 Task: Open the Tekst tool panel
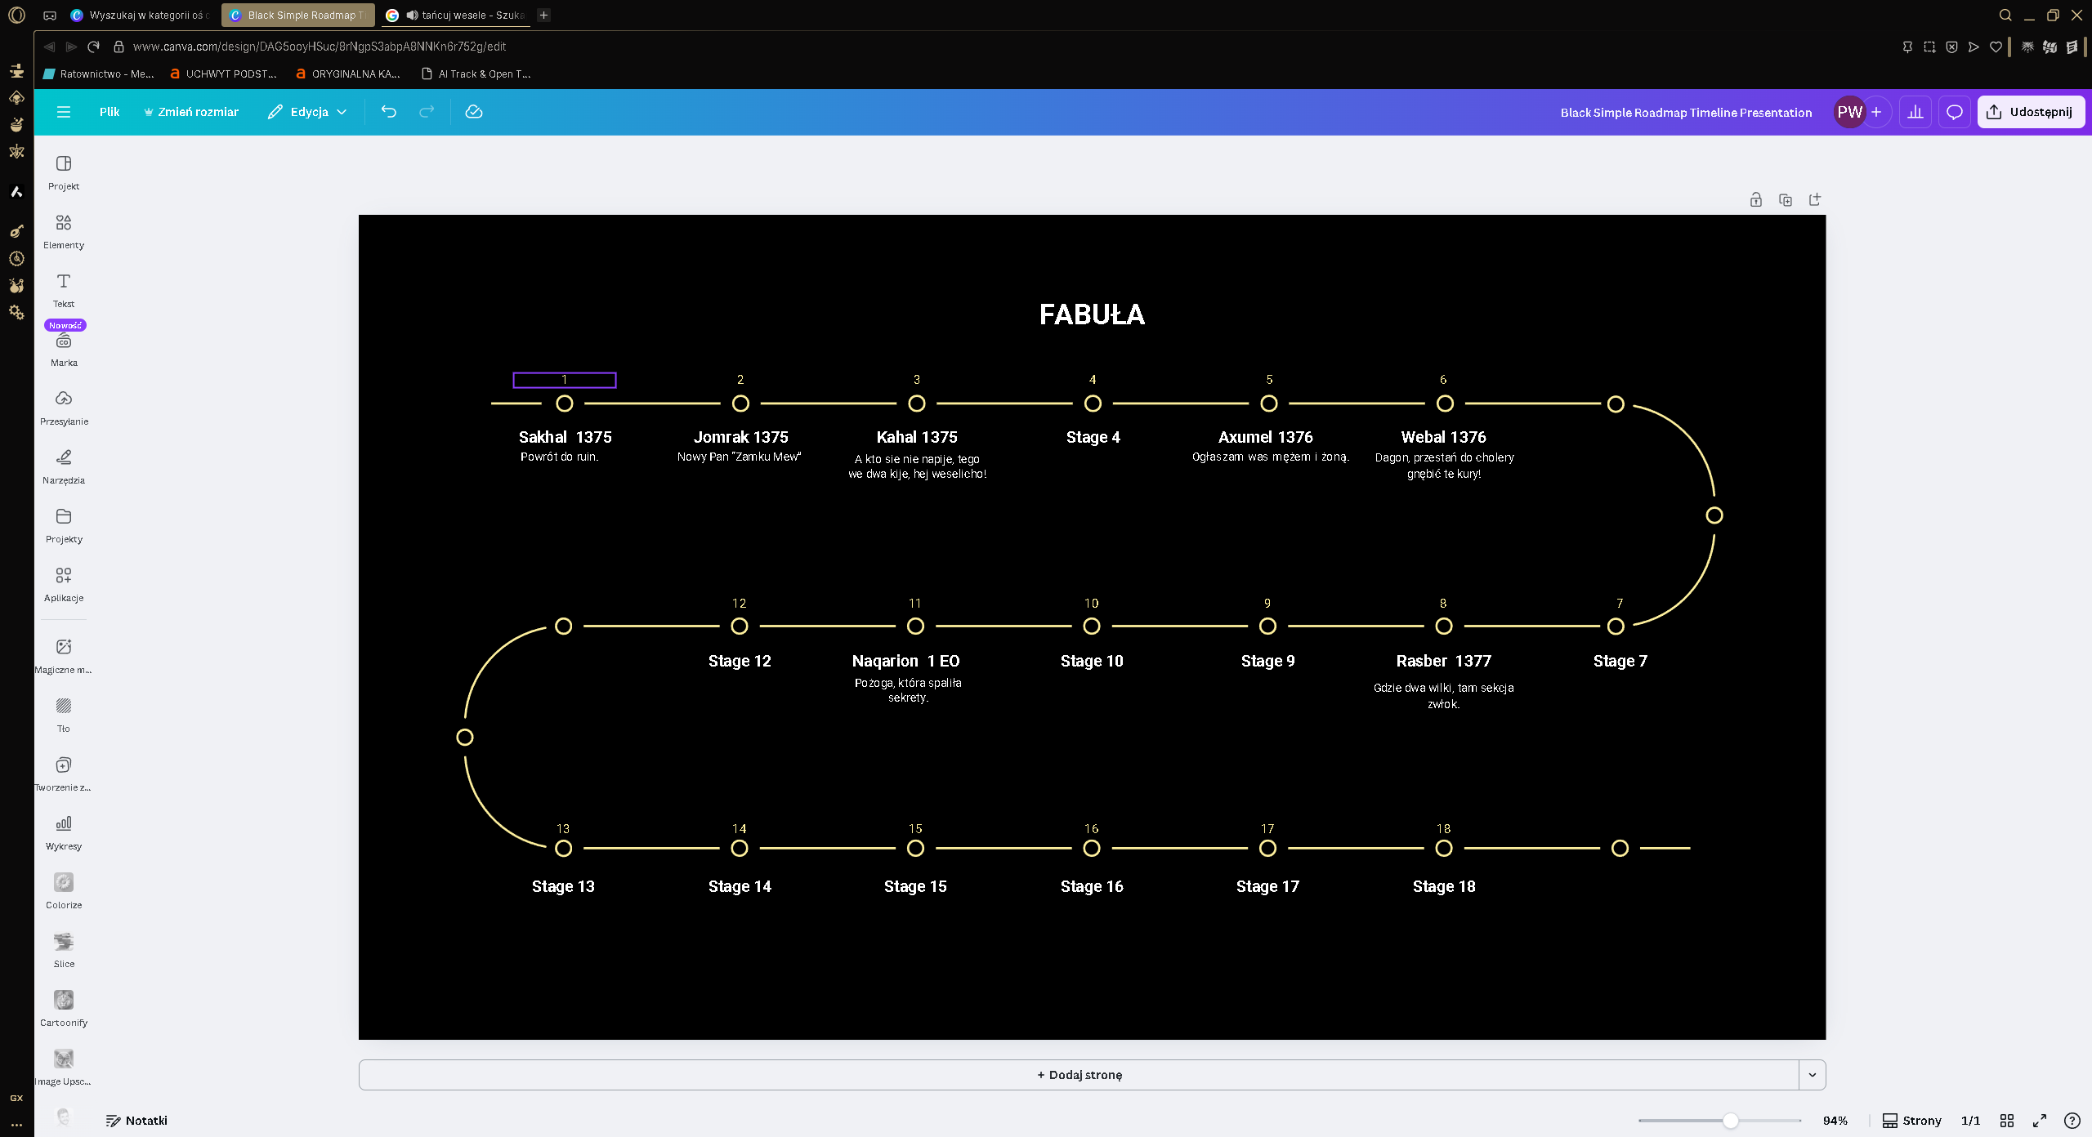coord(64,290)
